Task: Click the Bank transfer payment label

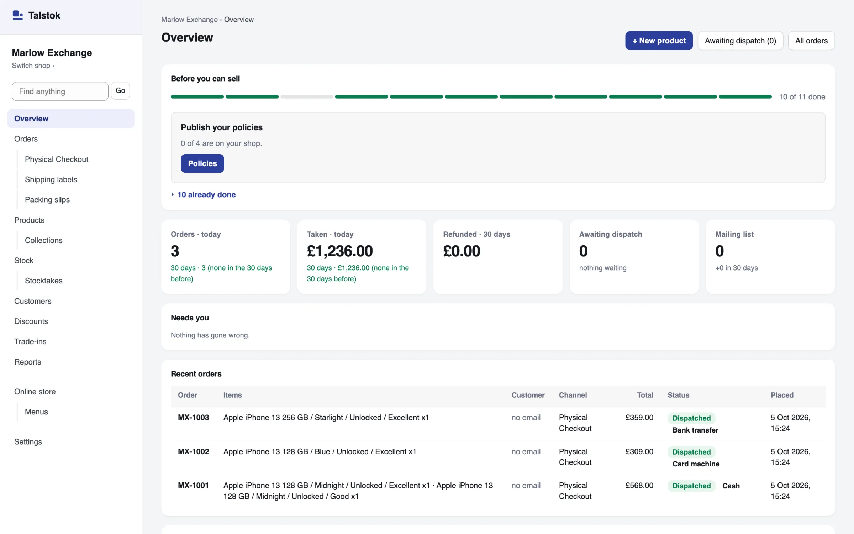Action: tap(695, 430)
